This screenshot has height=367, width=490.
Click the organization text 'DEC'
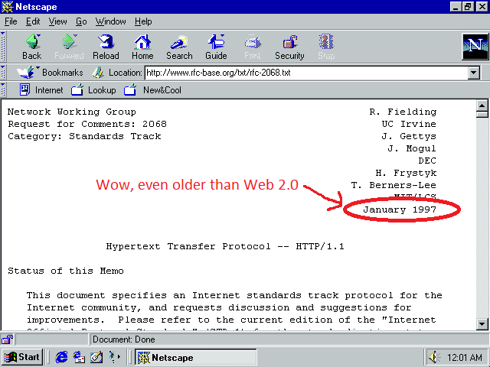pos(427,161)
